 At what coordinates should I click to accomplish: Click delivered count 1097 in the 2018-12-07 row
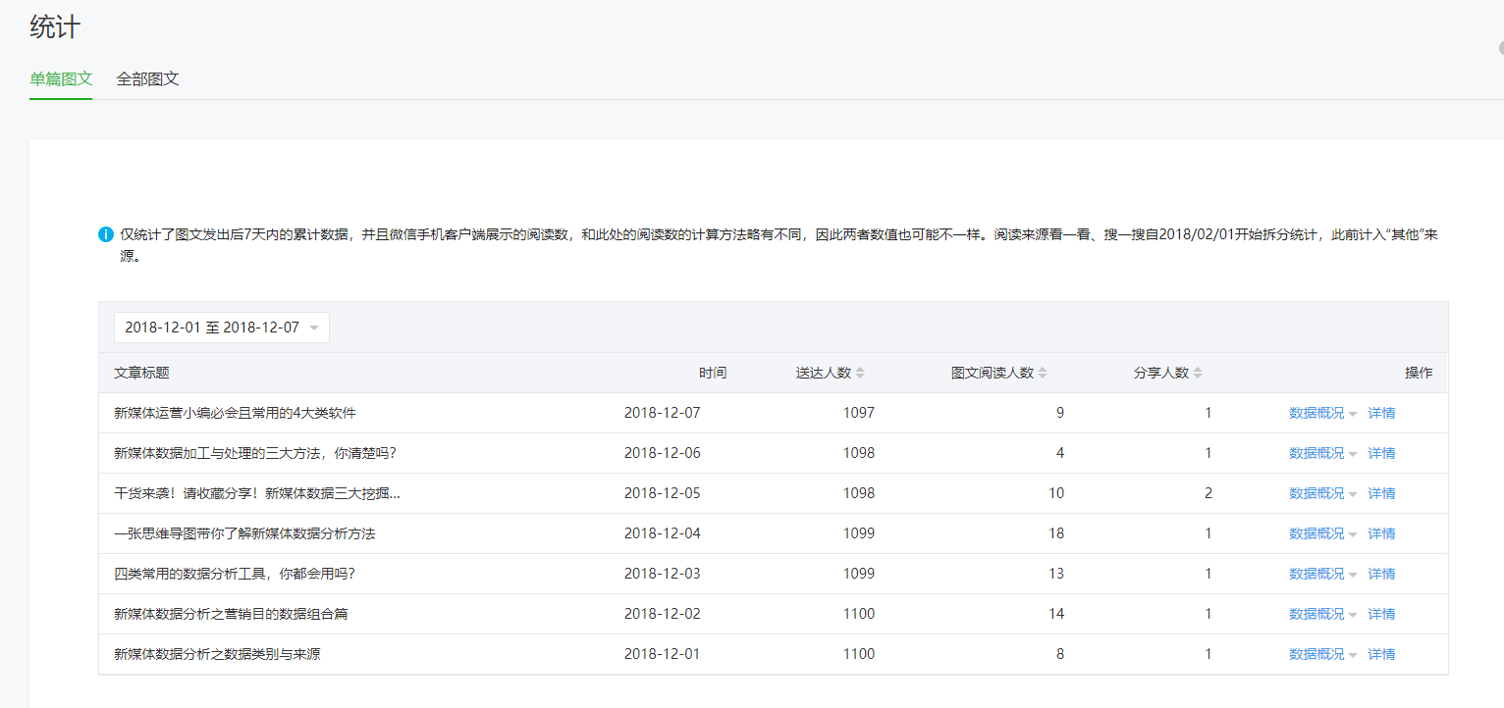pos(859,413)
